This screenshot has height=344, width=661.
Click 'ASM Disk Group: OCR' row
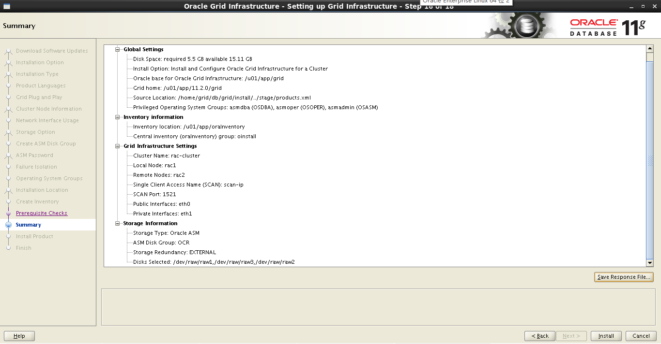pos(161,243)
